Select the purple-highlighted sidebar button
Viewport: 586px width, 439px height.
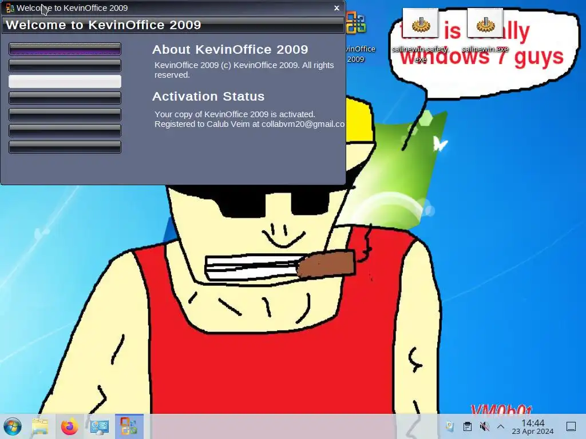pos(65,49)
